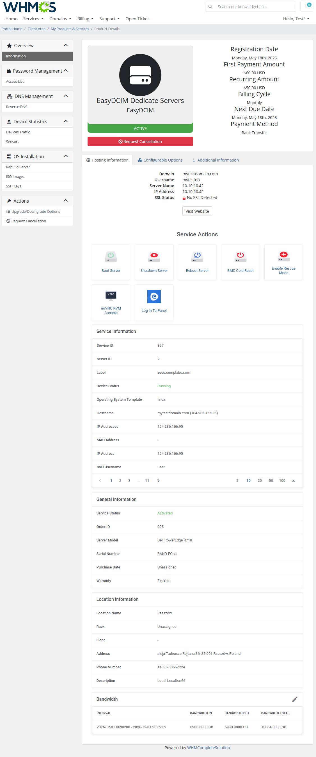
Task: Go to page 3 of Service Information
Action: [129, 480]
